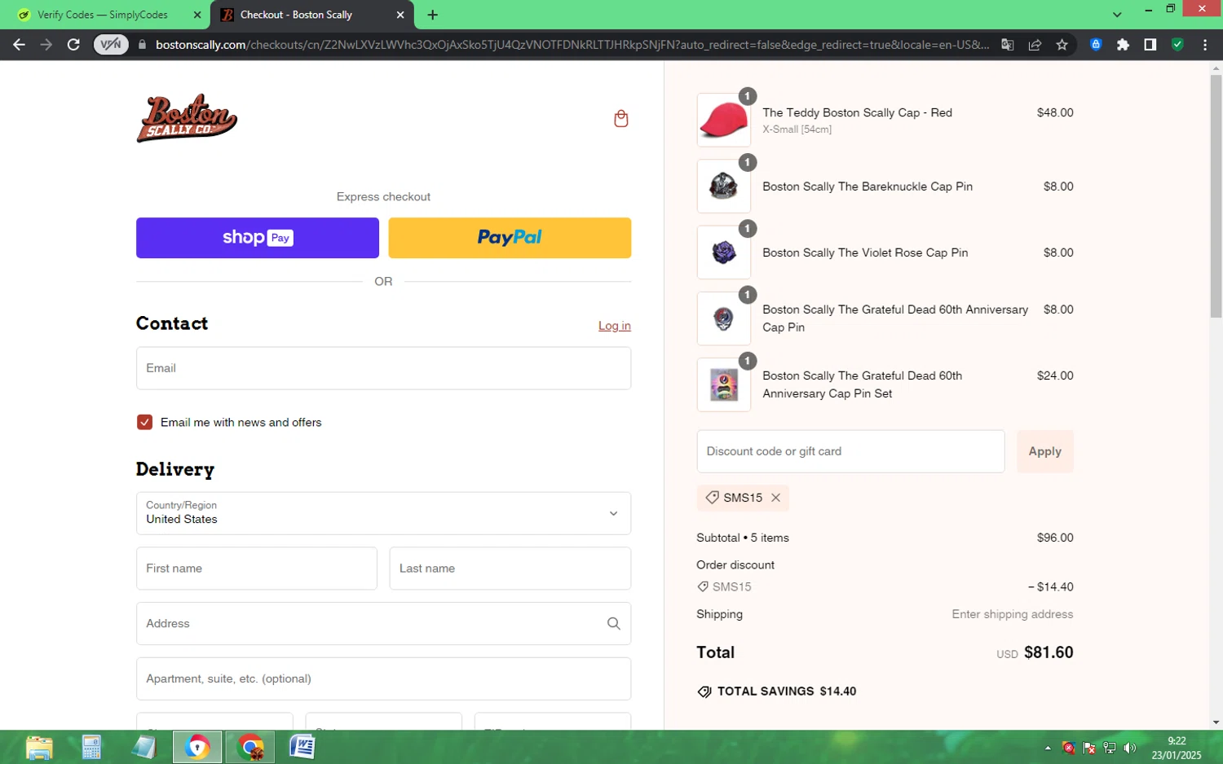Click the volume speaker tray icon
This screenshot has width=1223, height=764.
coord(1129,748)
